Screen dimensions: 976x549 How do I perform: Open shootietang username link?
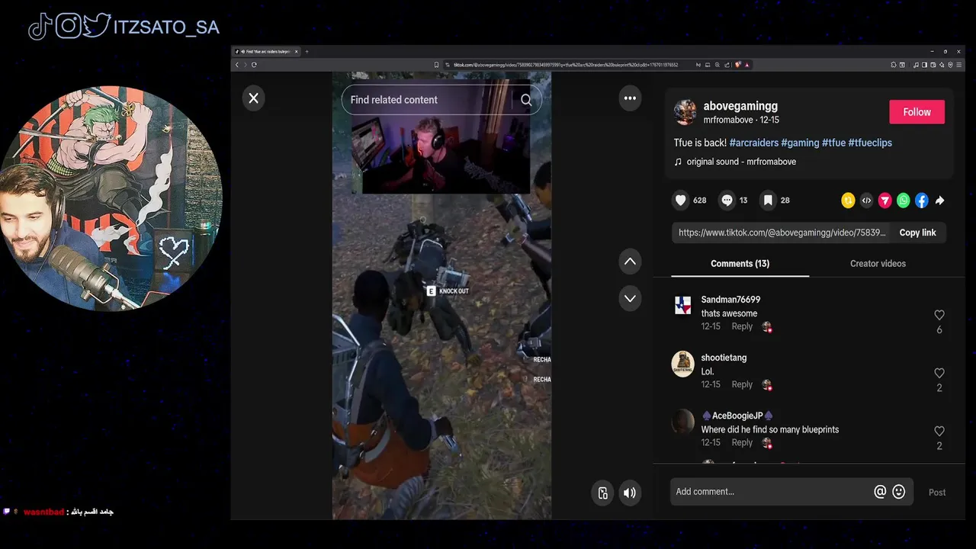click(724, 358)
